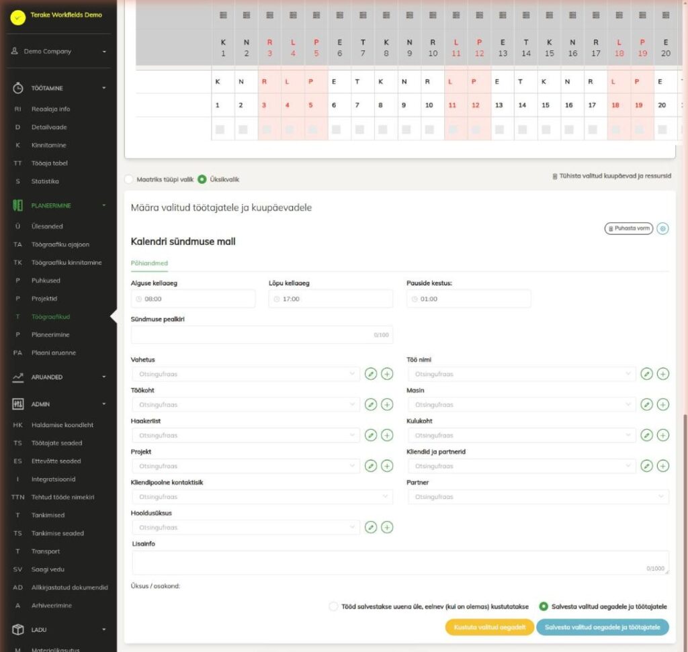Click the Lõpu kellaaeg time field
The width and height of the screenshot is (688, 652).
(331, 299)
